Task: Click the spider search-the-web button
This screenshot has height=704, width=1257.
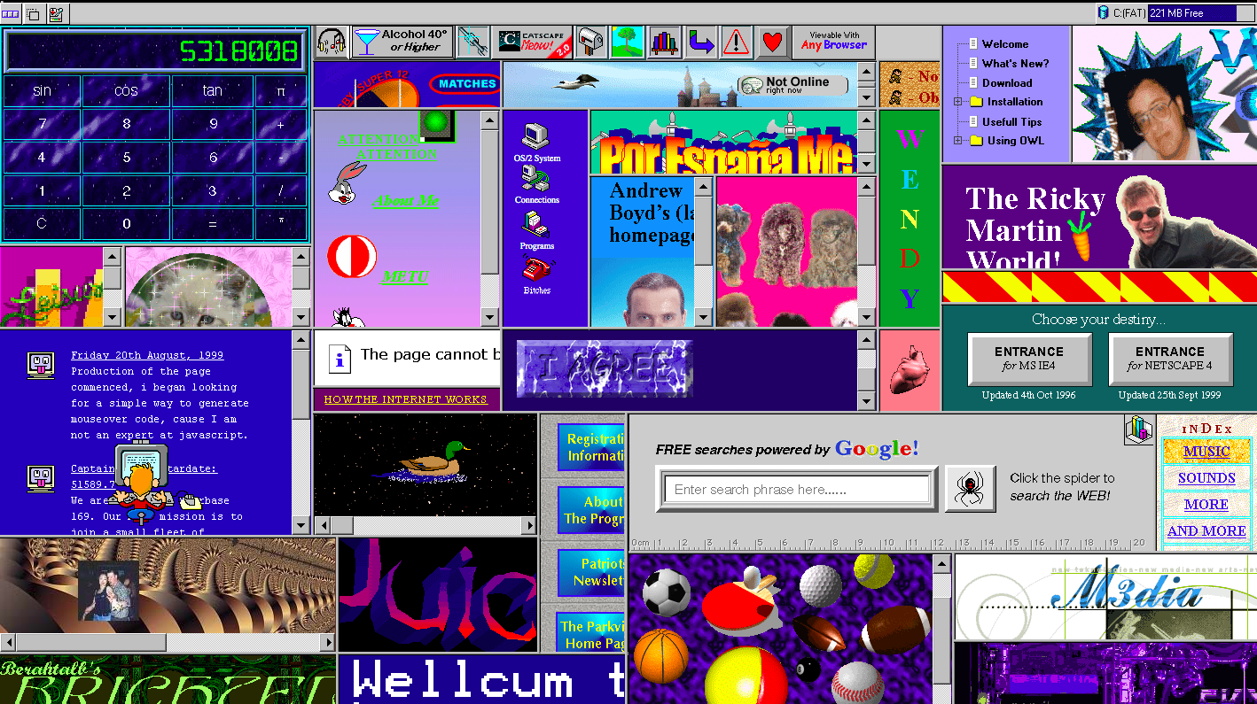Action: click(x=970, y=489)
